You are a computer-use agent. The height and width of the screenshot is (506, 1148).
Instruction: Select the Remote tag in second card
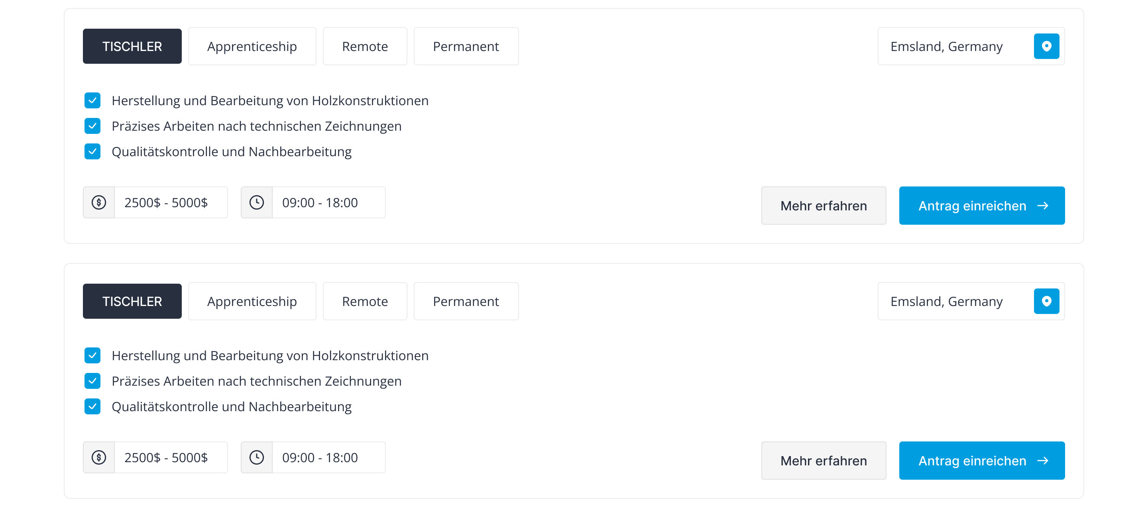[365, 301]
